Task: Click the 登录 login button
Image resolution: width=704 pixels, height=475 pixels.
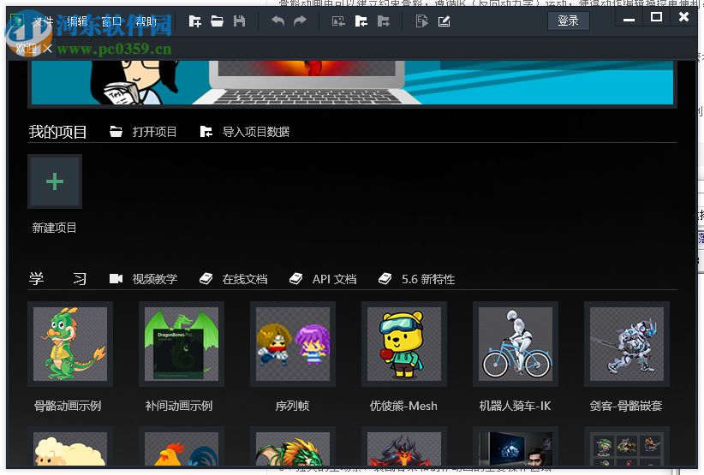Action: click(569, 21)
